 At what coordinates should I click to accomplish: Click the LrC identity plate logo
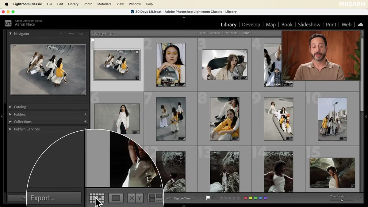tap(8, 23)
